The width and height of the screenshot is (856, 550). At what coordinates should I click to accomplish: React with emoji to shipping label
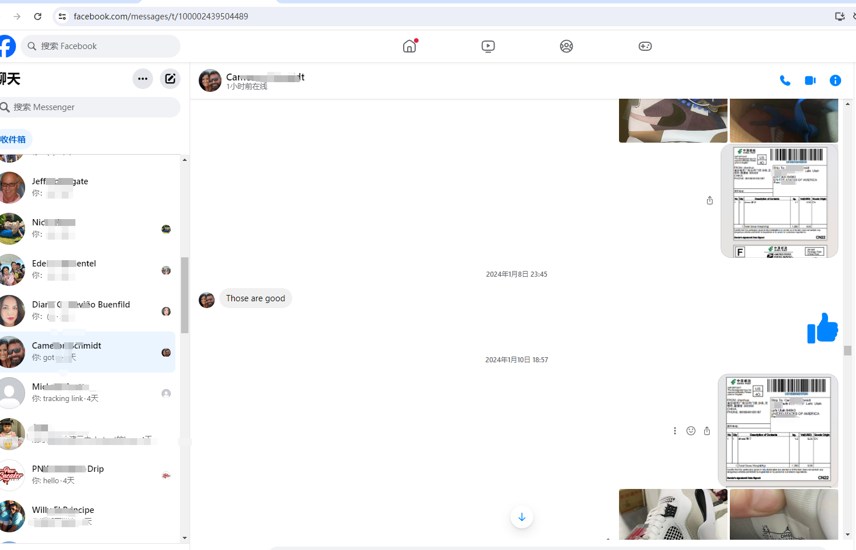(690, 431)
